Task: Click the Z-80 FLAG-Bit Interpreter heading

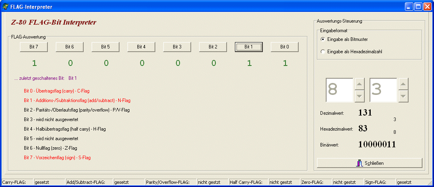Action: coord(53,22)
